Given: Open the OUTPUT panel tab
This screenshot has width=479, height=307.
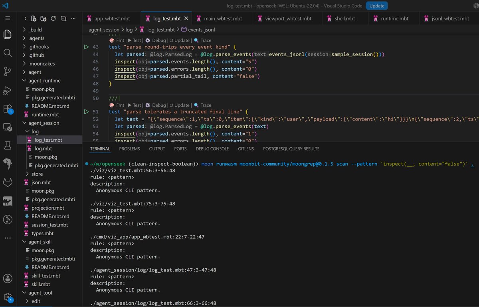Looking at the screenshot, I should pos(157,149).
